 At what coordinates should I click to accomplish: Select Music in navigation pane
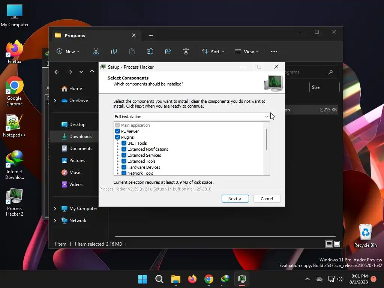click(x=71, y=172)
